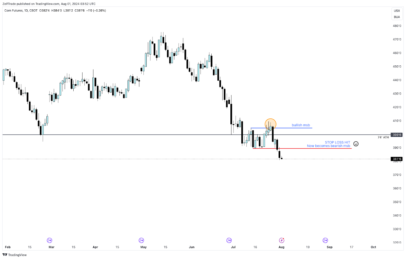Viewport: 406px width, 259px height.
Task: Open the TradingView.com publisher link text
Action: pos(47,4)
